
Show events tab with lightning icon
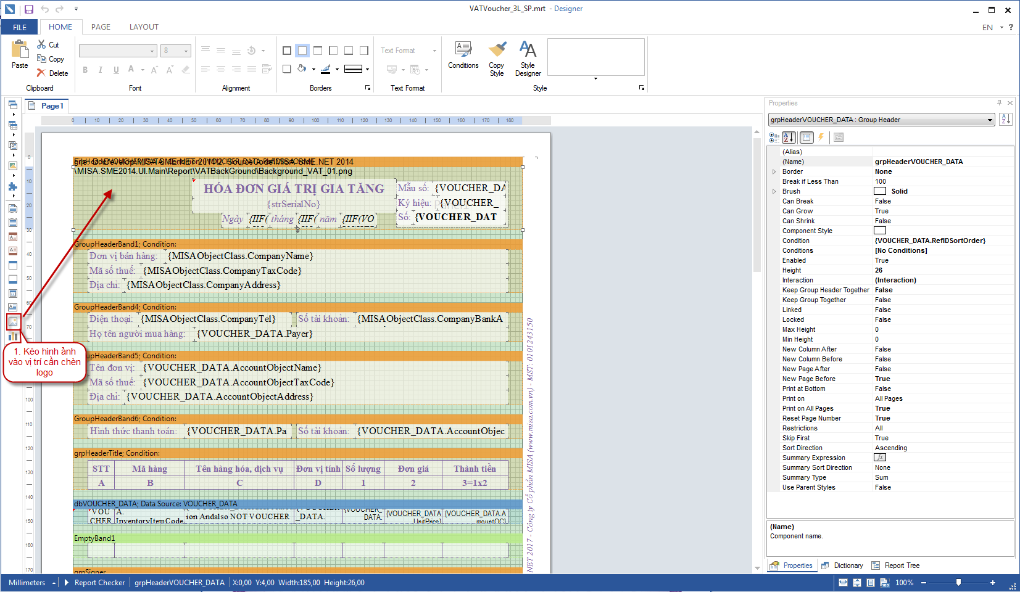click(821, 138)
